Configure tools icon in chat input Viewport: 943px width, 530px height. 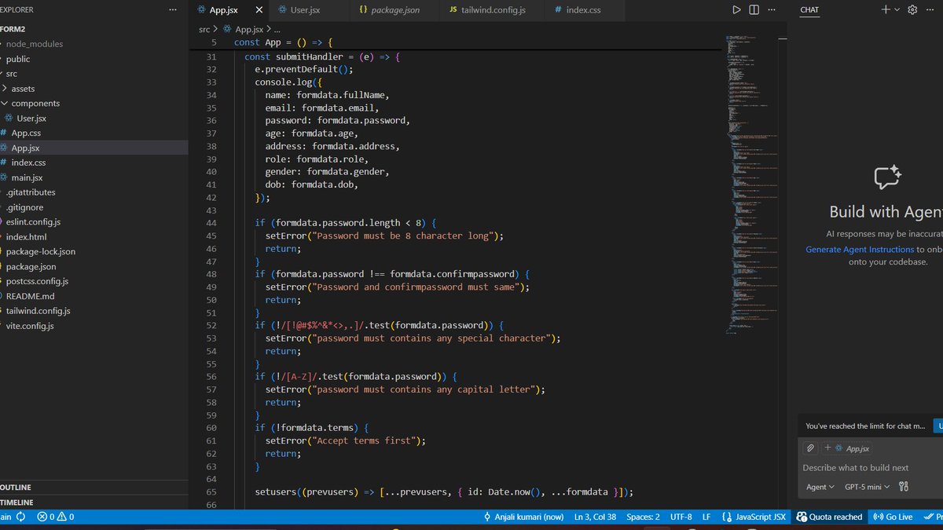(904, 487)
